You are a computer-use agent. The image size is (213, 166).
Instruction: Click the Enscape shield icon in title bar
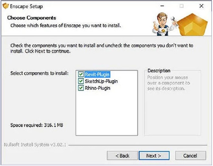[x=5, y=6]
